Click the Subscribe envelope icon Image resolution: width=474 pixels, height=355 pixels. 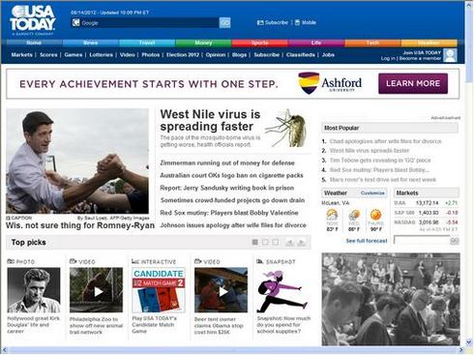point(260,22)
